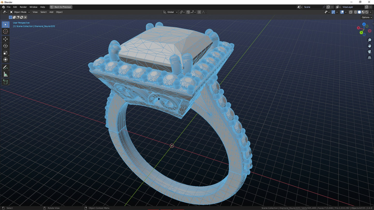Open the Add menu in viewport header

(x=51, y=12)
